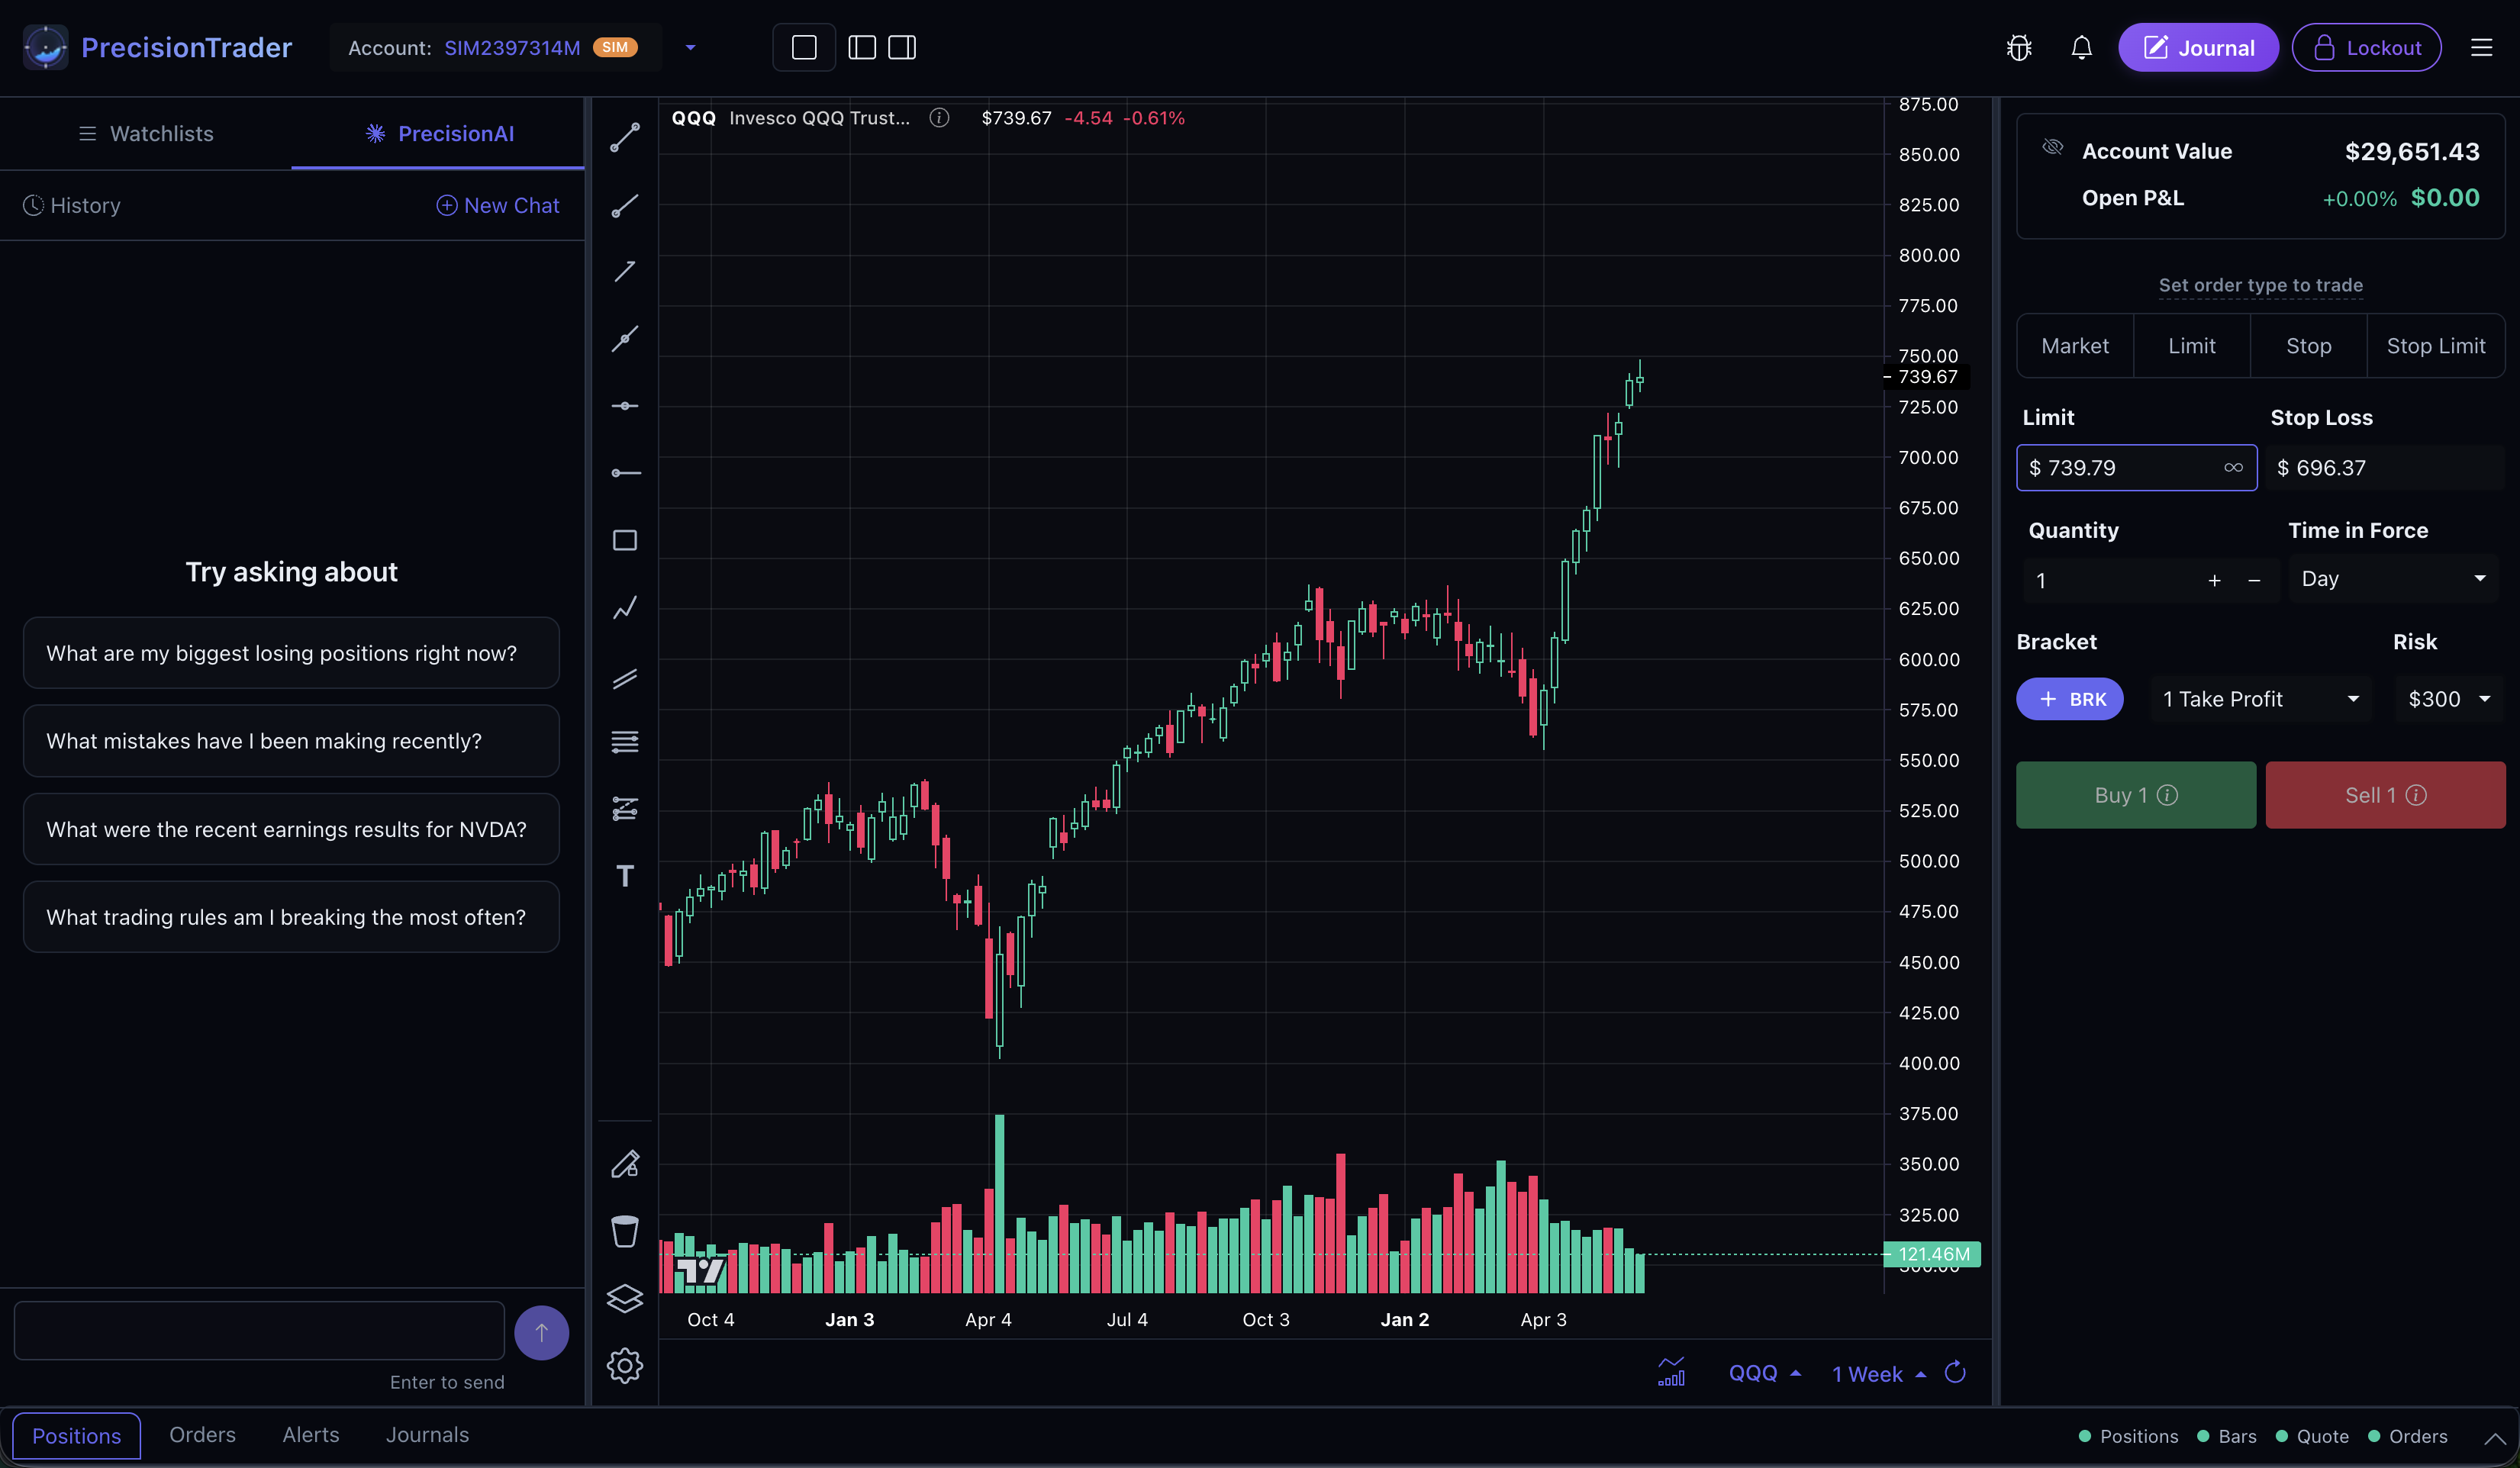The image size is (2520, 1468).
Task: Hide account value with eye icon
Action: (2053, 148)
